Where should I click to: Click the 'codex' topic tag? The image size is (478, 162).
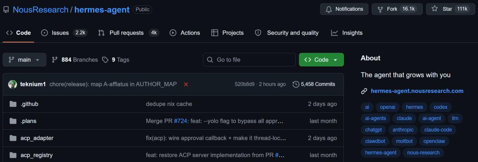pos(440,107)
